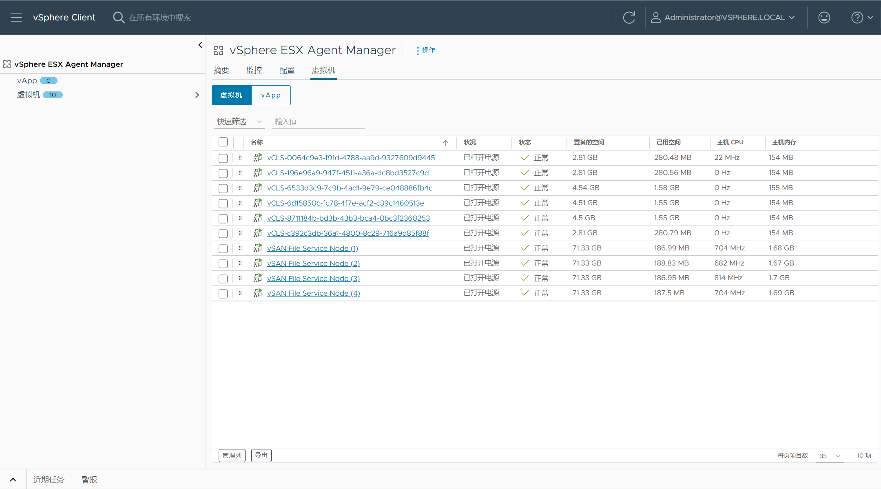Sort by name using the arrow icon
The height and width of the screenshot is (489, 881).
click(446, 143)
